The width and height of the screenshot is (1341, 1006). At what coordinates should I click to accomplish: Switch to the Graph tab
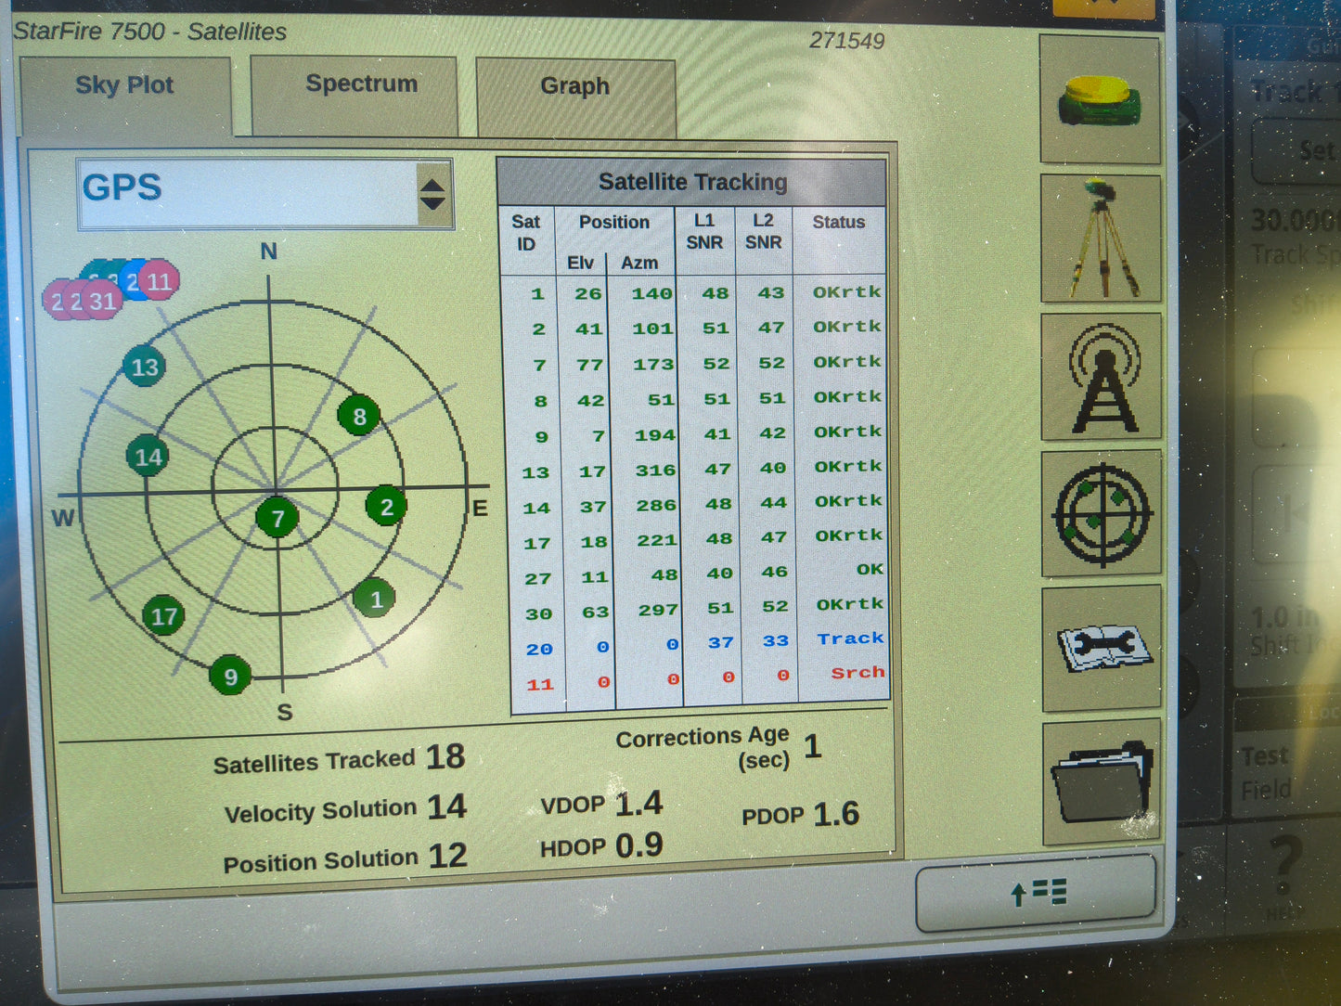coord(574,86)
